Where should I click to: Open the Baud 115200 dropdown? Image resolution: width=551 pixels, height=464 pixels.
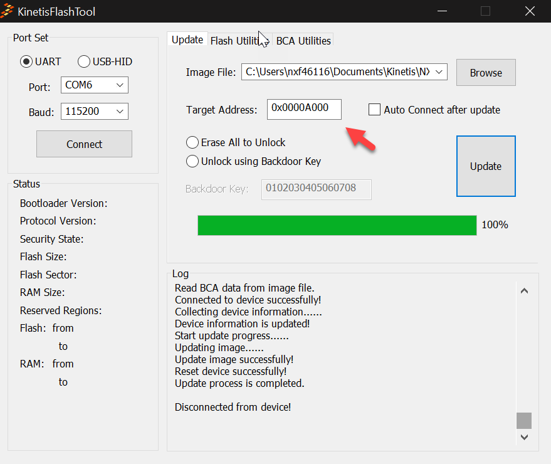[95, 112]
